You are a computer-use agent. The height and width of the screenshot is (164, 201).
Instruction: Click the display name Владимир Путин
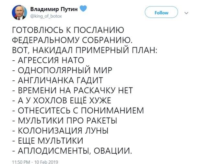[x=54, y=9]
